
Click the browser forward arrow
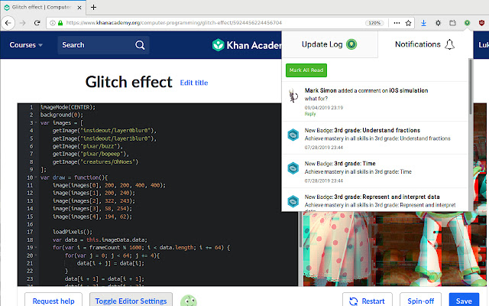pyautogui.click(x=22, y=23)
